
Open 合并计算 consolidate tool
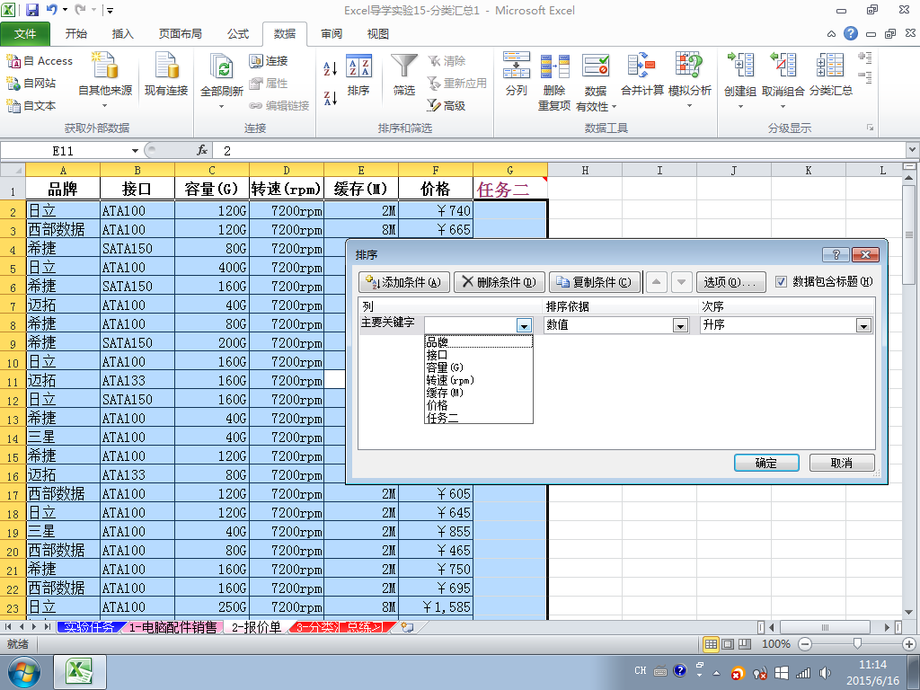click(641, 74)
